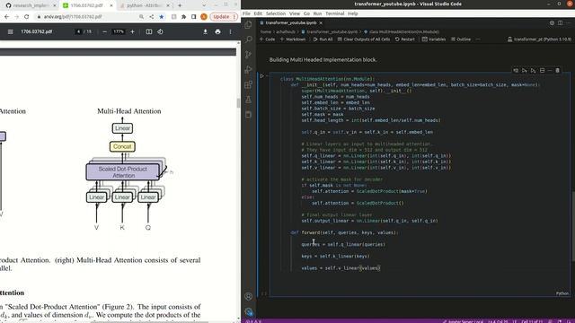Switch to research_implementations GitHub tab
575x323 pixels.
click(x=30, y=5)
